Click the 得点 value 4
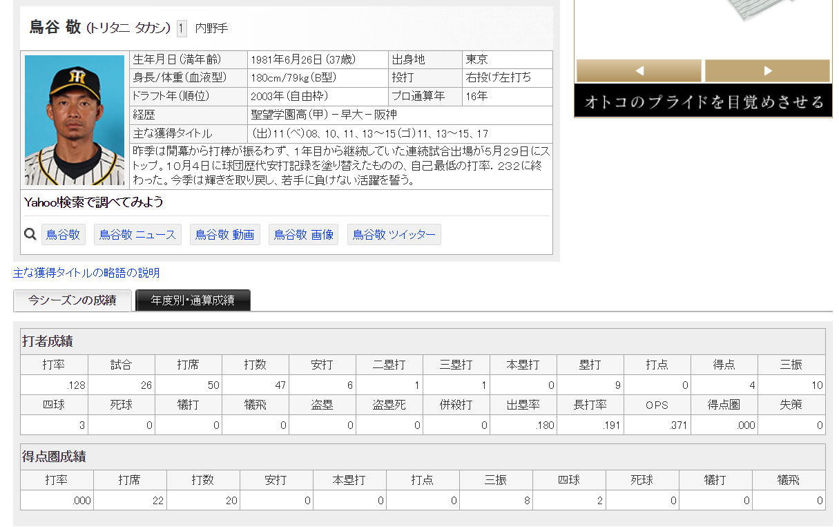 724,385
